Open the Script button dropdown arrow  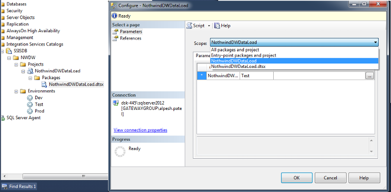coord(209,26)
